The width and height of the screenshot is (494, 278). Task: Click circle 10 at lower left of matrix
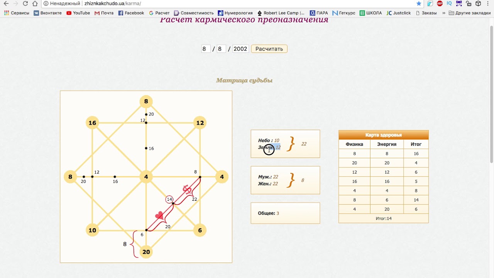click(x=92, y=230)
